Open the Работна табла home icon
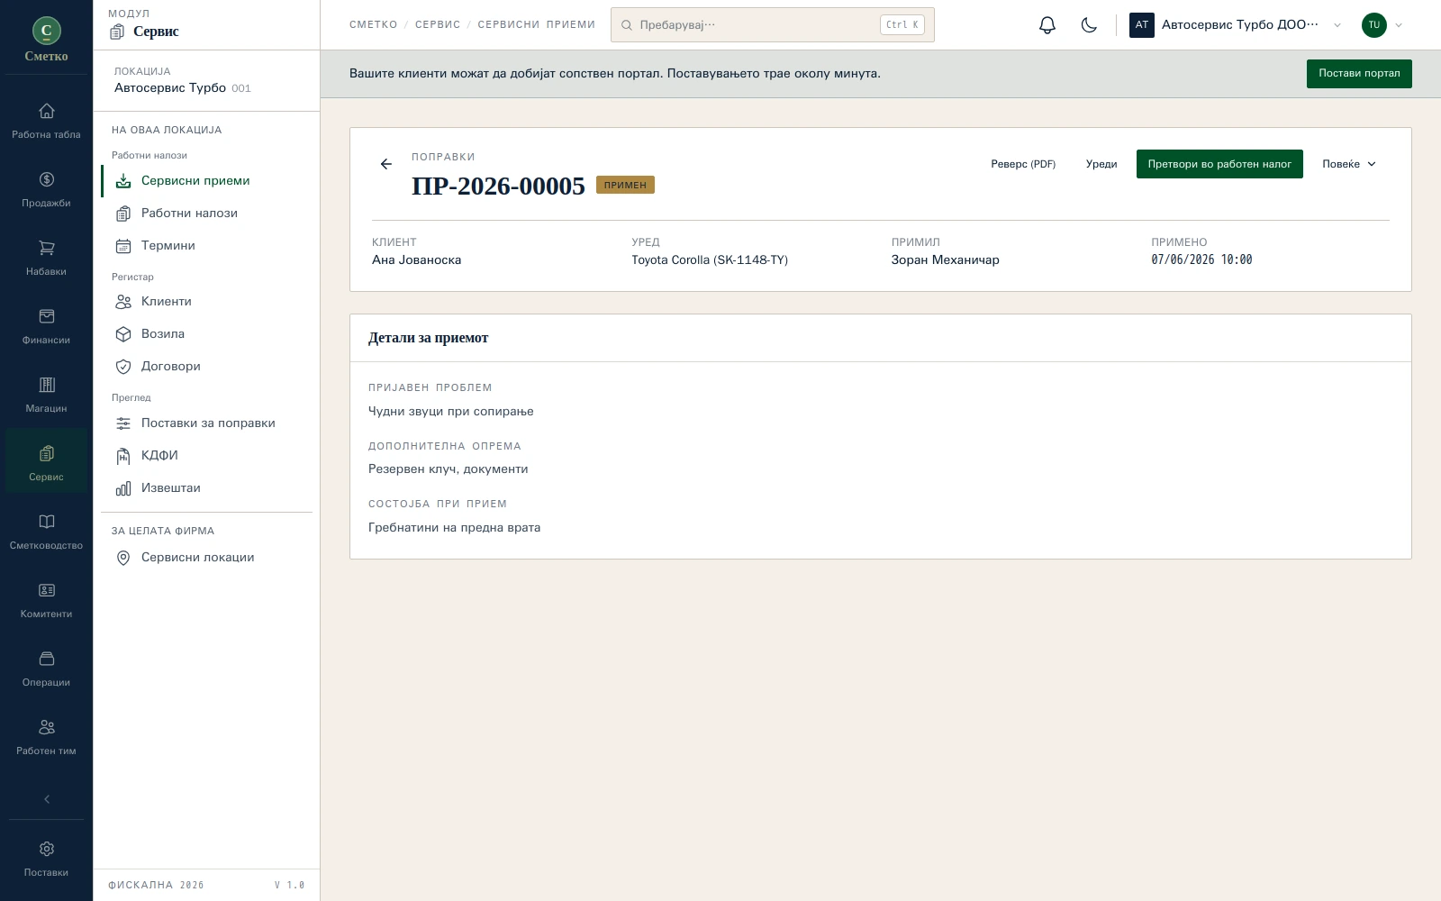1441x901 pixels. coord(46,111)
